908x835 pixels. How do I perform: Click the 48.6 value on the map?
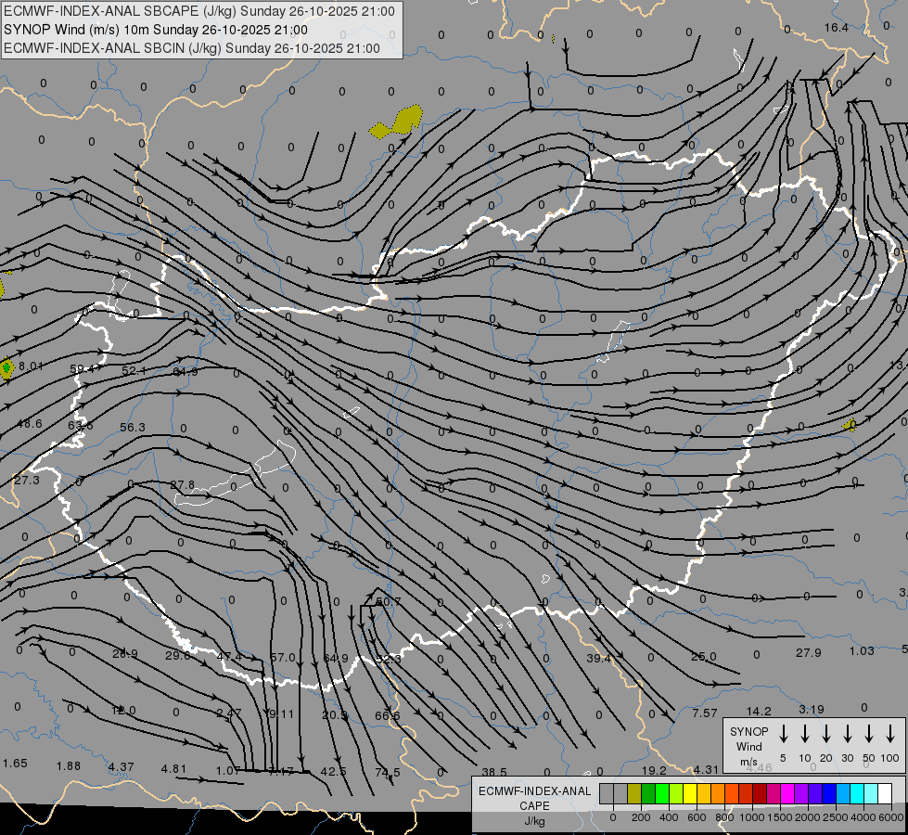(x=30, y=424)
